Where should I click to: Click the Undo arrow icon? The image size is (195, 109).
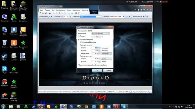point(69,13)
